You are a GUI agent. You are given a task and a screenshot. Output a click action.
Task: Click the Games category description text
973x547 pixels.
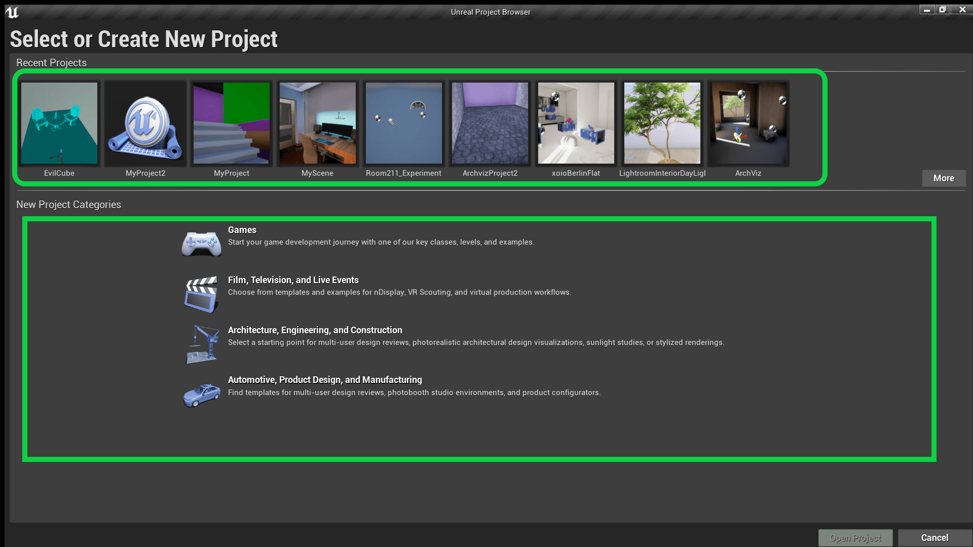pos(381,242)
